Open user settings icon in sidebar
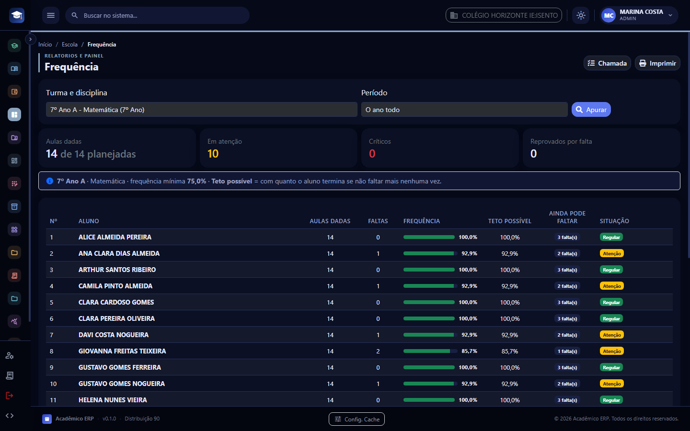The width and height of the screenshot is (690, 431). tap(10, 355)
